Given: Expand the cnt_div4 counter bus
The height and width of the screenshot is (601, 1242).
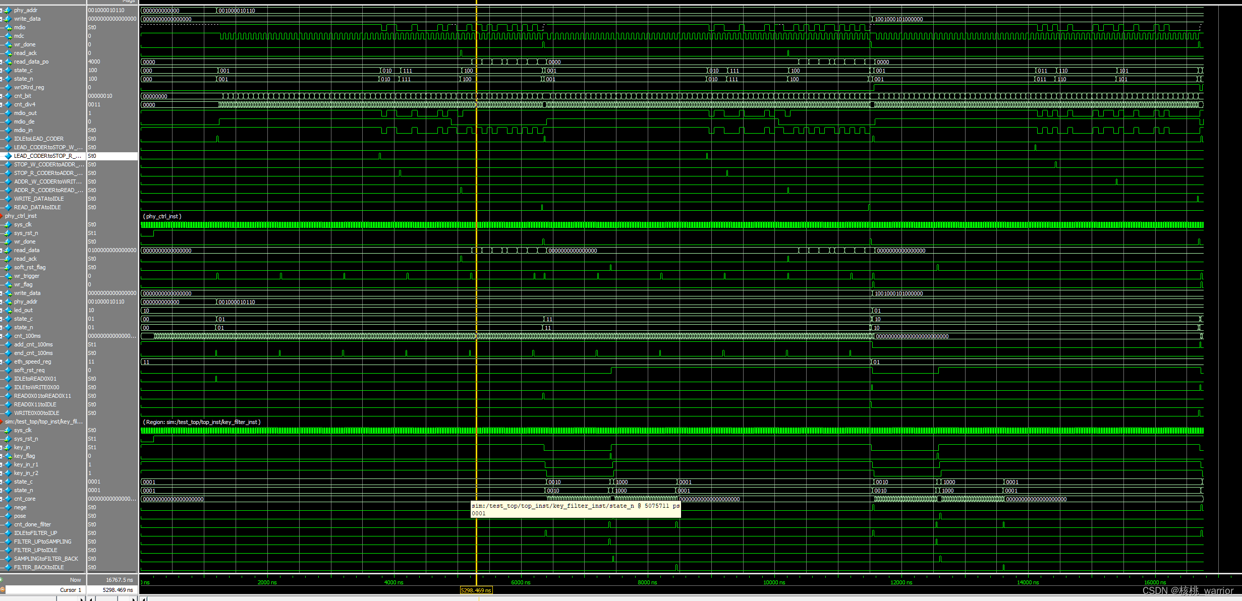Looking at the screenshot, I should [2, 104].
